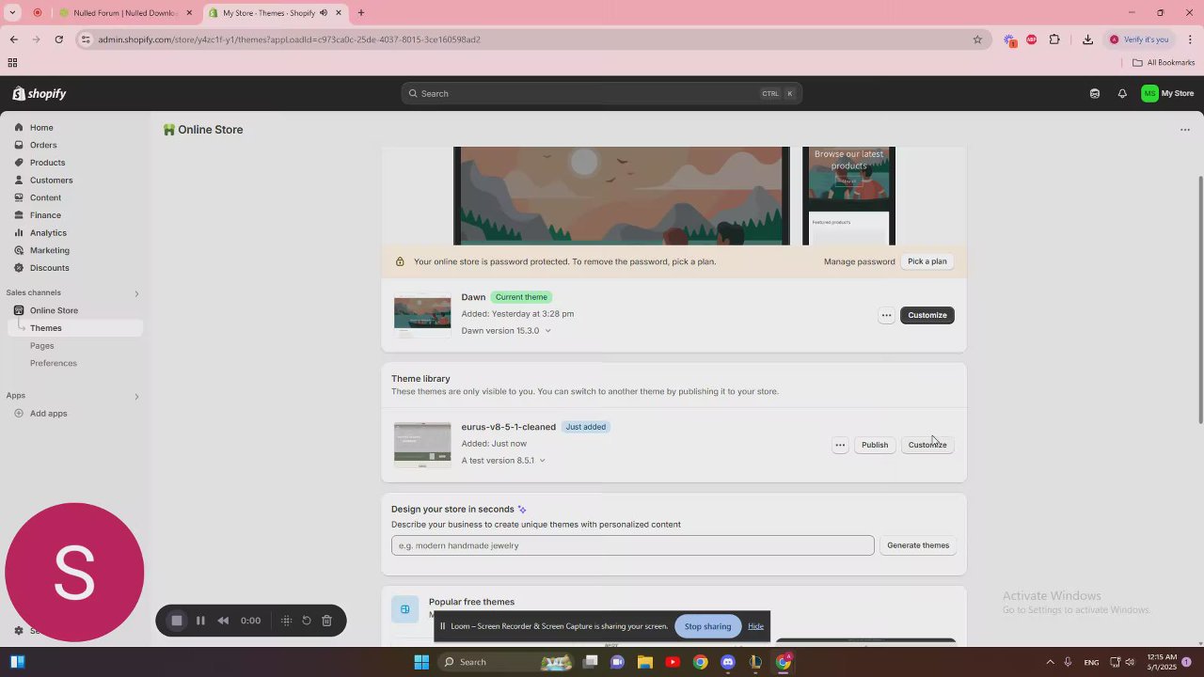
Task: Open Preferences under Online Store
Action: (x=54, y=364)
